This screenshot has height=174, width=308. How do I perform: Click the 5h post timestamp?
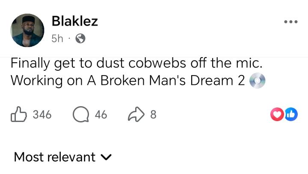(57, 39)
